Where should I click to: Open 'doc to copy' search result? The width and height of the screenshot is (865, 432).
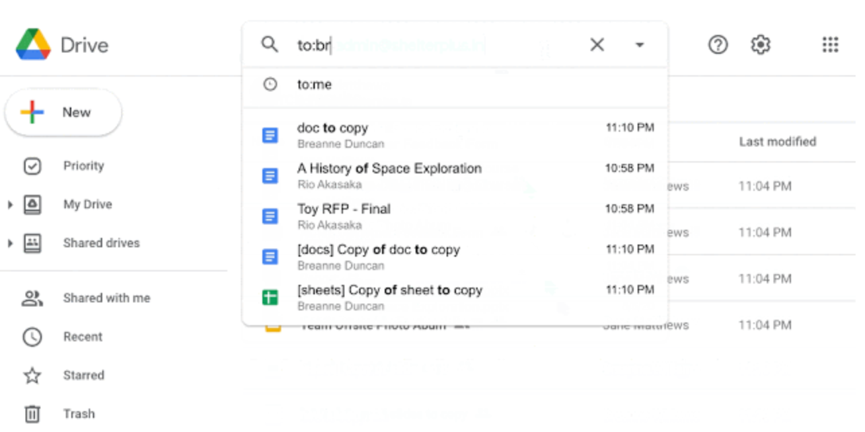[x=333, y=128]
